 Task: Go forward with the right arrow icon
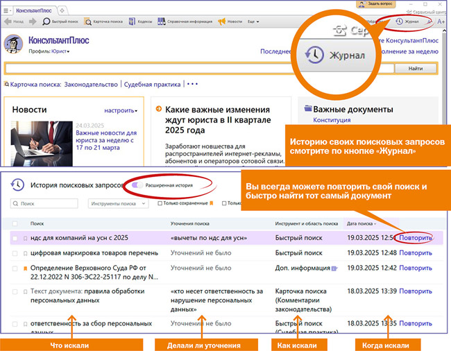click(33, 22)
